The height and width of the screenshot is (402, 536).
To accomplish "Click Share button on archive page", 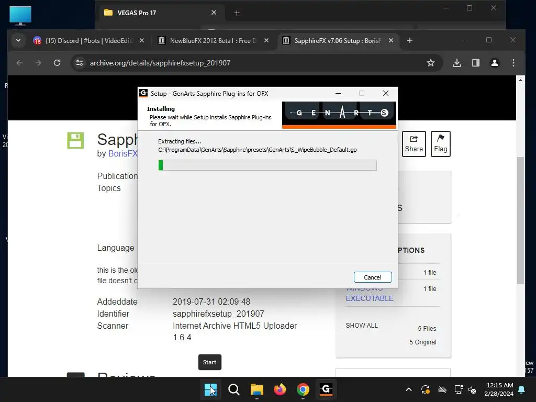I will pos(414,144).
